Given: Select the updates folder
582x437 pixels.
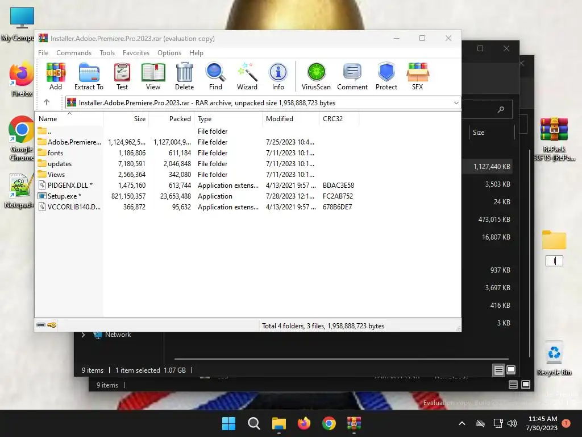Looking at the screenshot, I should pos(197,163).
